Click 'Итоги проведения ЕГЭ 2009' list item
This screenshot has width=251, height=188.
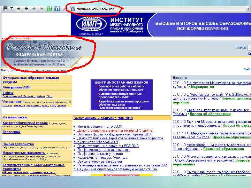(x=99, y=127)
